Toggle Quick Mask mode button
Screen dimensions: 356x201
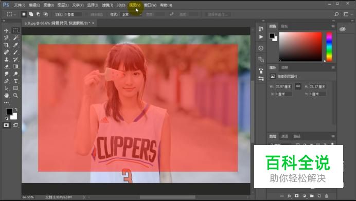(x=6, y=125)
